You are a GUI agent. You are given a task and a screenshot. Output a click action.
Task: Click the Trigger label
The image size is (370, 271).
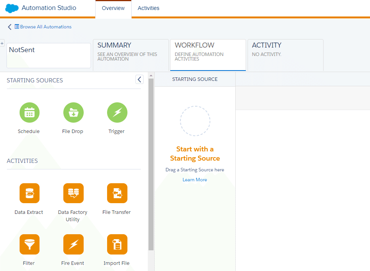tap(116, 131)
